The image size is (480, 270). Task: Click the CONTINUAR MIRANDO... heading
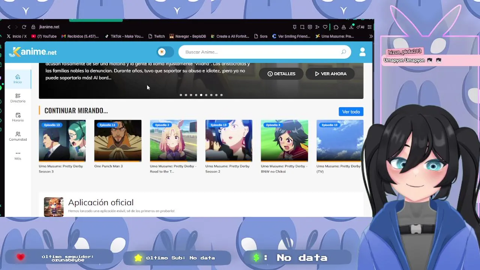[x=76, y=110]
